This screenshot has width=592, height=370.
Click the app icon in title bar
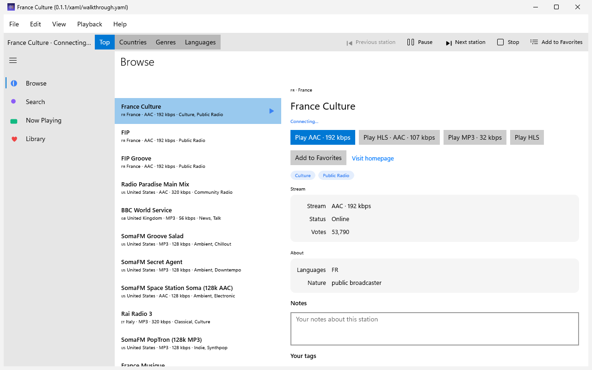[x=11, y=7]
